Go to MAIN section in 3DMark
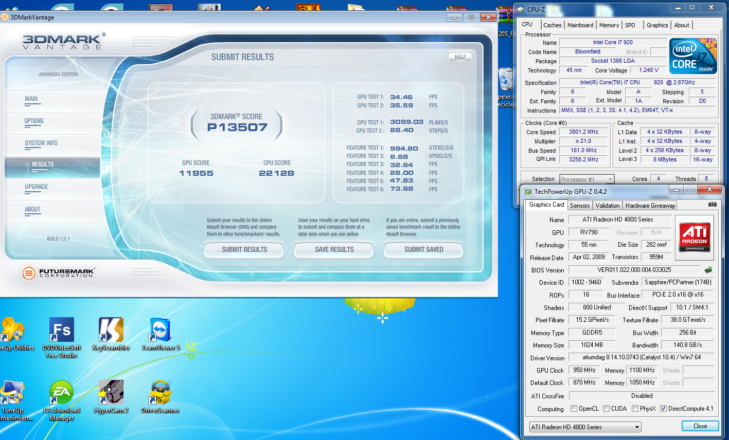 point(51,101)
